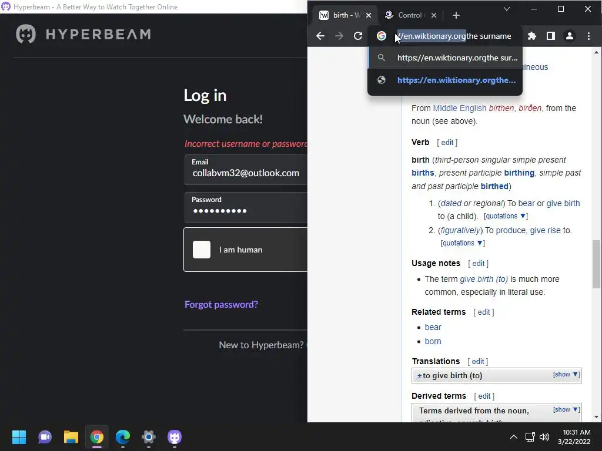602x451 pixels.
Task: Open Microsoft Edge from taskbar
Action: [x=122, y=437]
